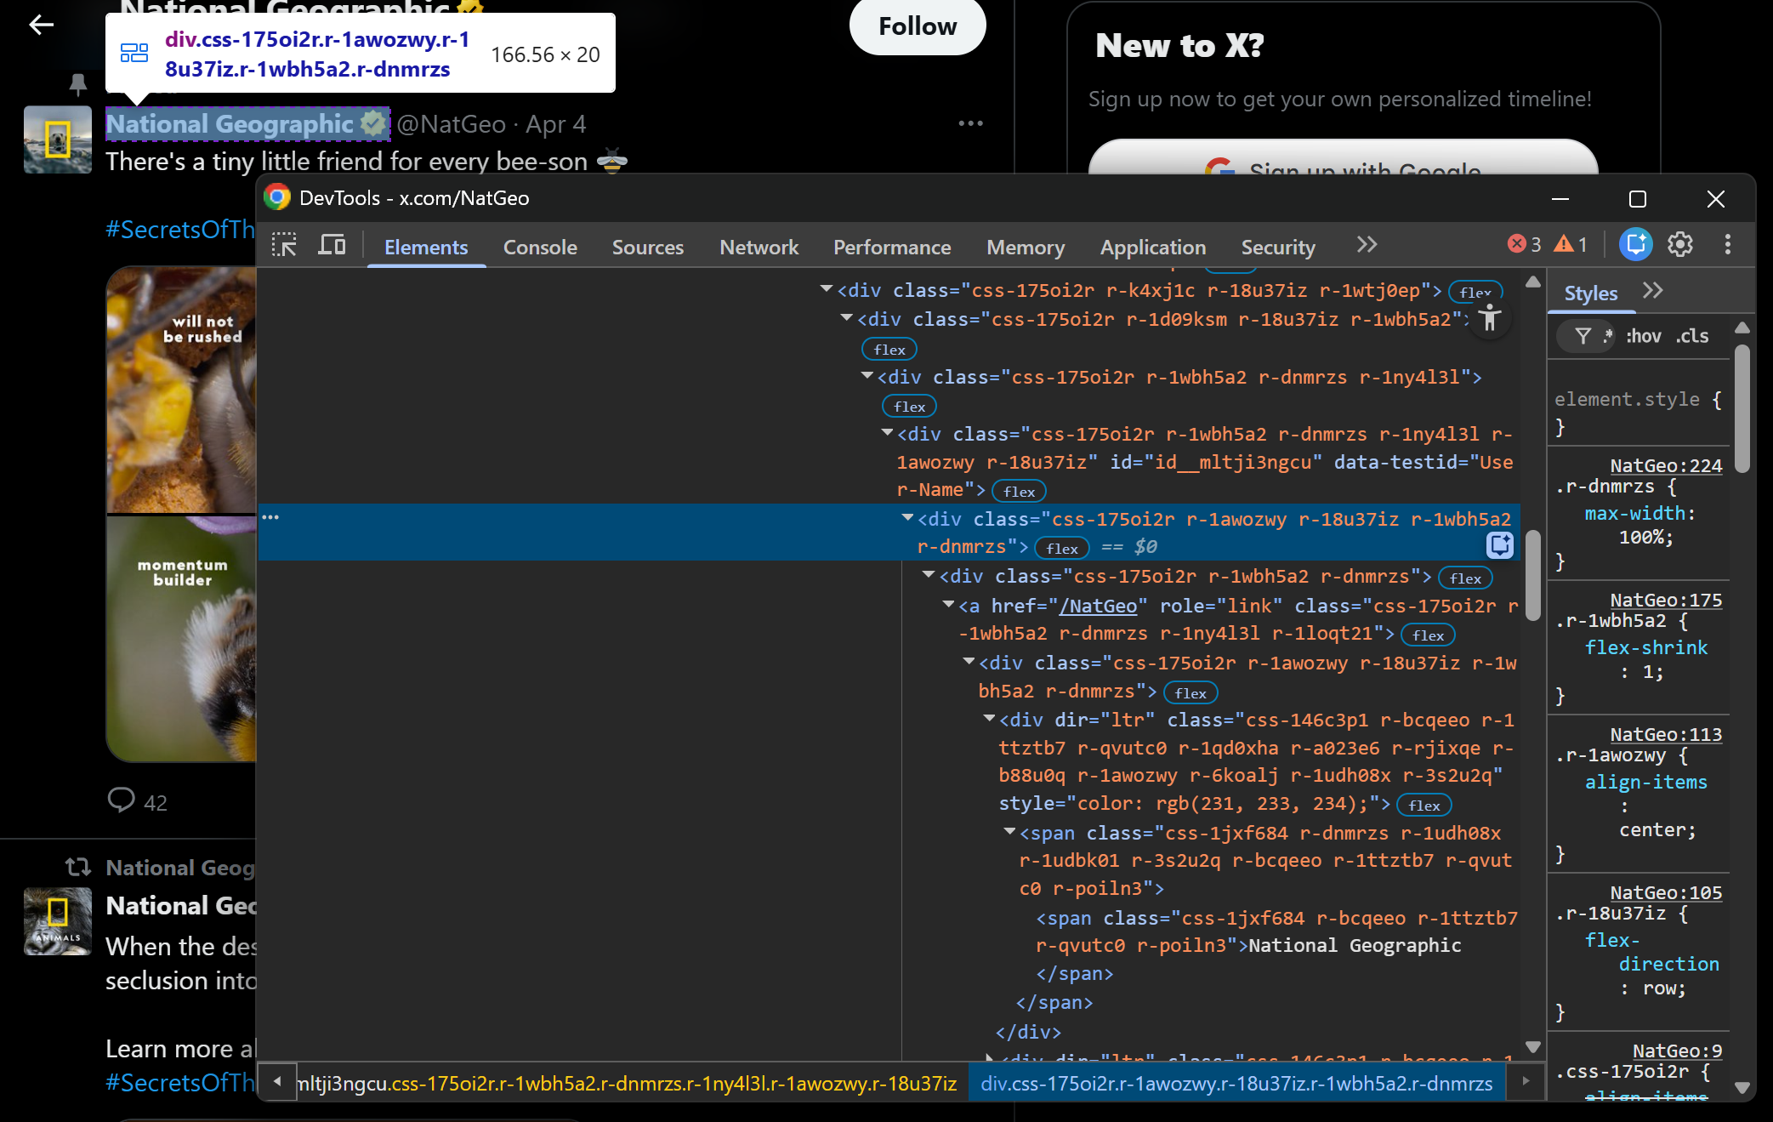Viewport: 1773px width, 1122px height.
Task: Click flex badge on dir=ltr div
Action: [1424, 806]
